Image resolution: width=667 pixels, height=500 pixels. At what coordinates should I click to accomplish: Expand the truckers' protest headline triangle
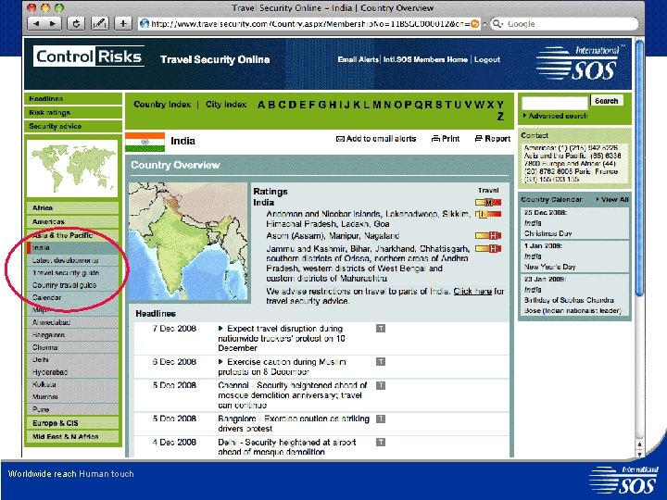(220, 328)
